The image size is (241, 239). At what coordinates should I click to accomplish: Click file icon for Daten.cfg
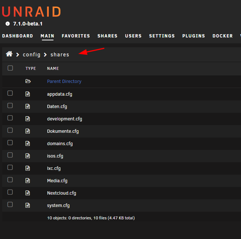click(x=28, y=106)
